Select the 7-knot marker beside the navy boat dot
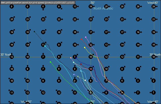Image resolution: width=161 pixels, height=104 pixels. pos(75,57)
